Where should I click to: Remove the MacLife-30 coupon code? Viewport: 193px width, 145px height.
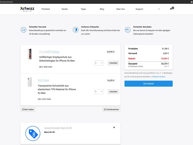(114, 127)
